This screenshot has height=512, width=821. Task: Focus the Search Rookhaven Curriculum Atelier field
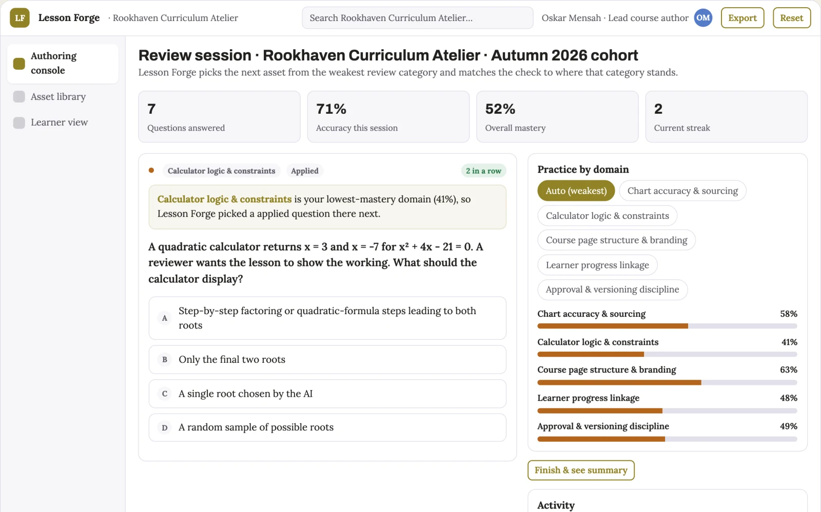pyautogui.click(x=418, y=18)
